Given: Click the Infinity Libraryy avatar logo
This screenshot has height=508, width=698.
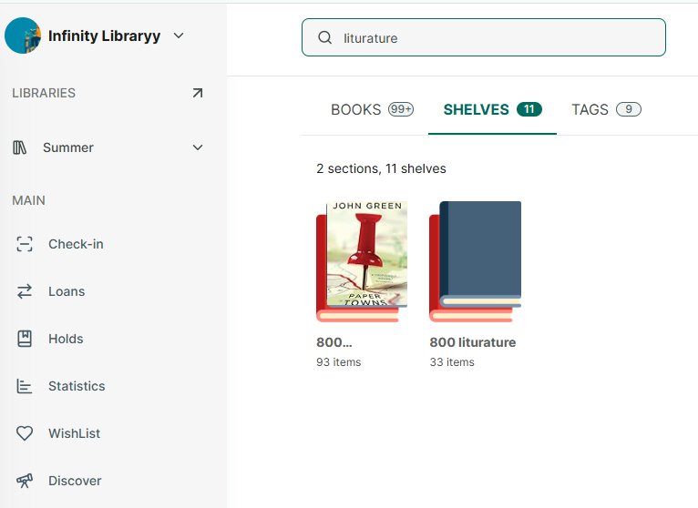Looking at the screenshot, I should 23,36.
